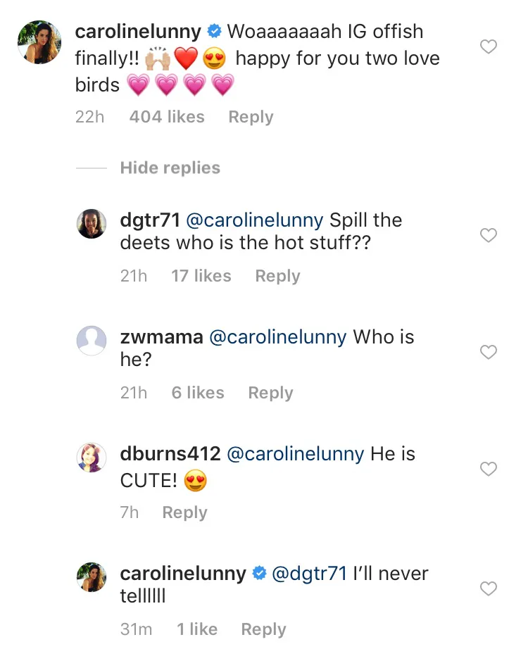
Task: Toggle like on carolinelunny's top comment
Action: pos(489,46)
